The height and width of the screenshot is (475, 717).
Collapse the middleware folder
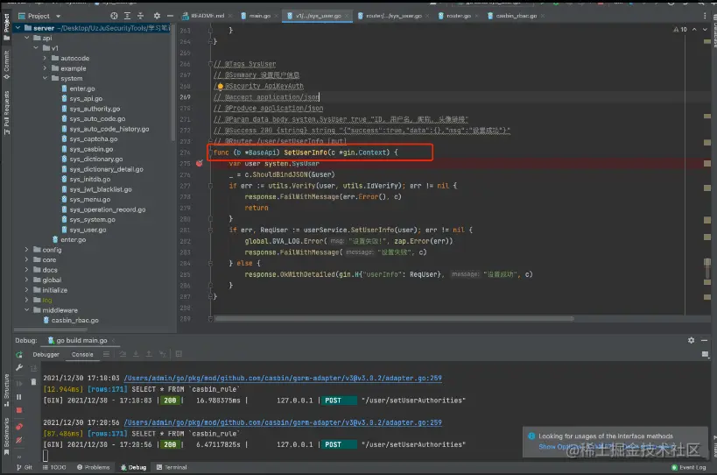point(26,310)
